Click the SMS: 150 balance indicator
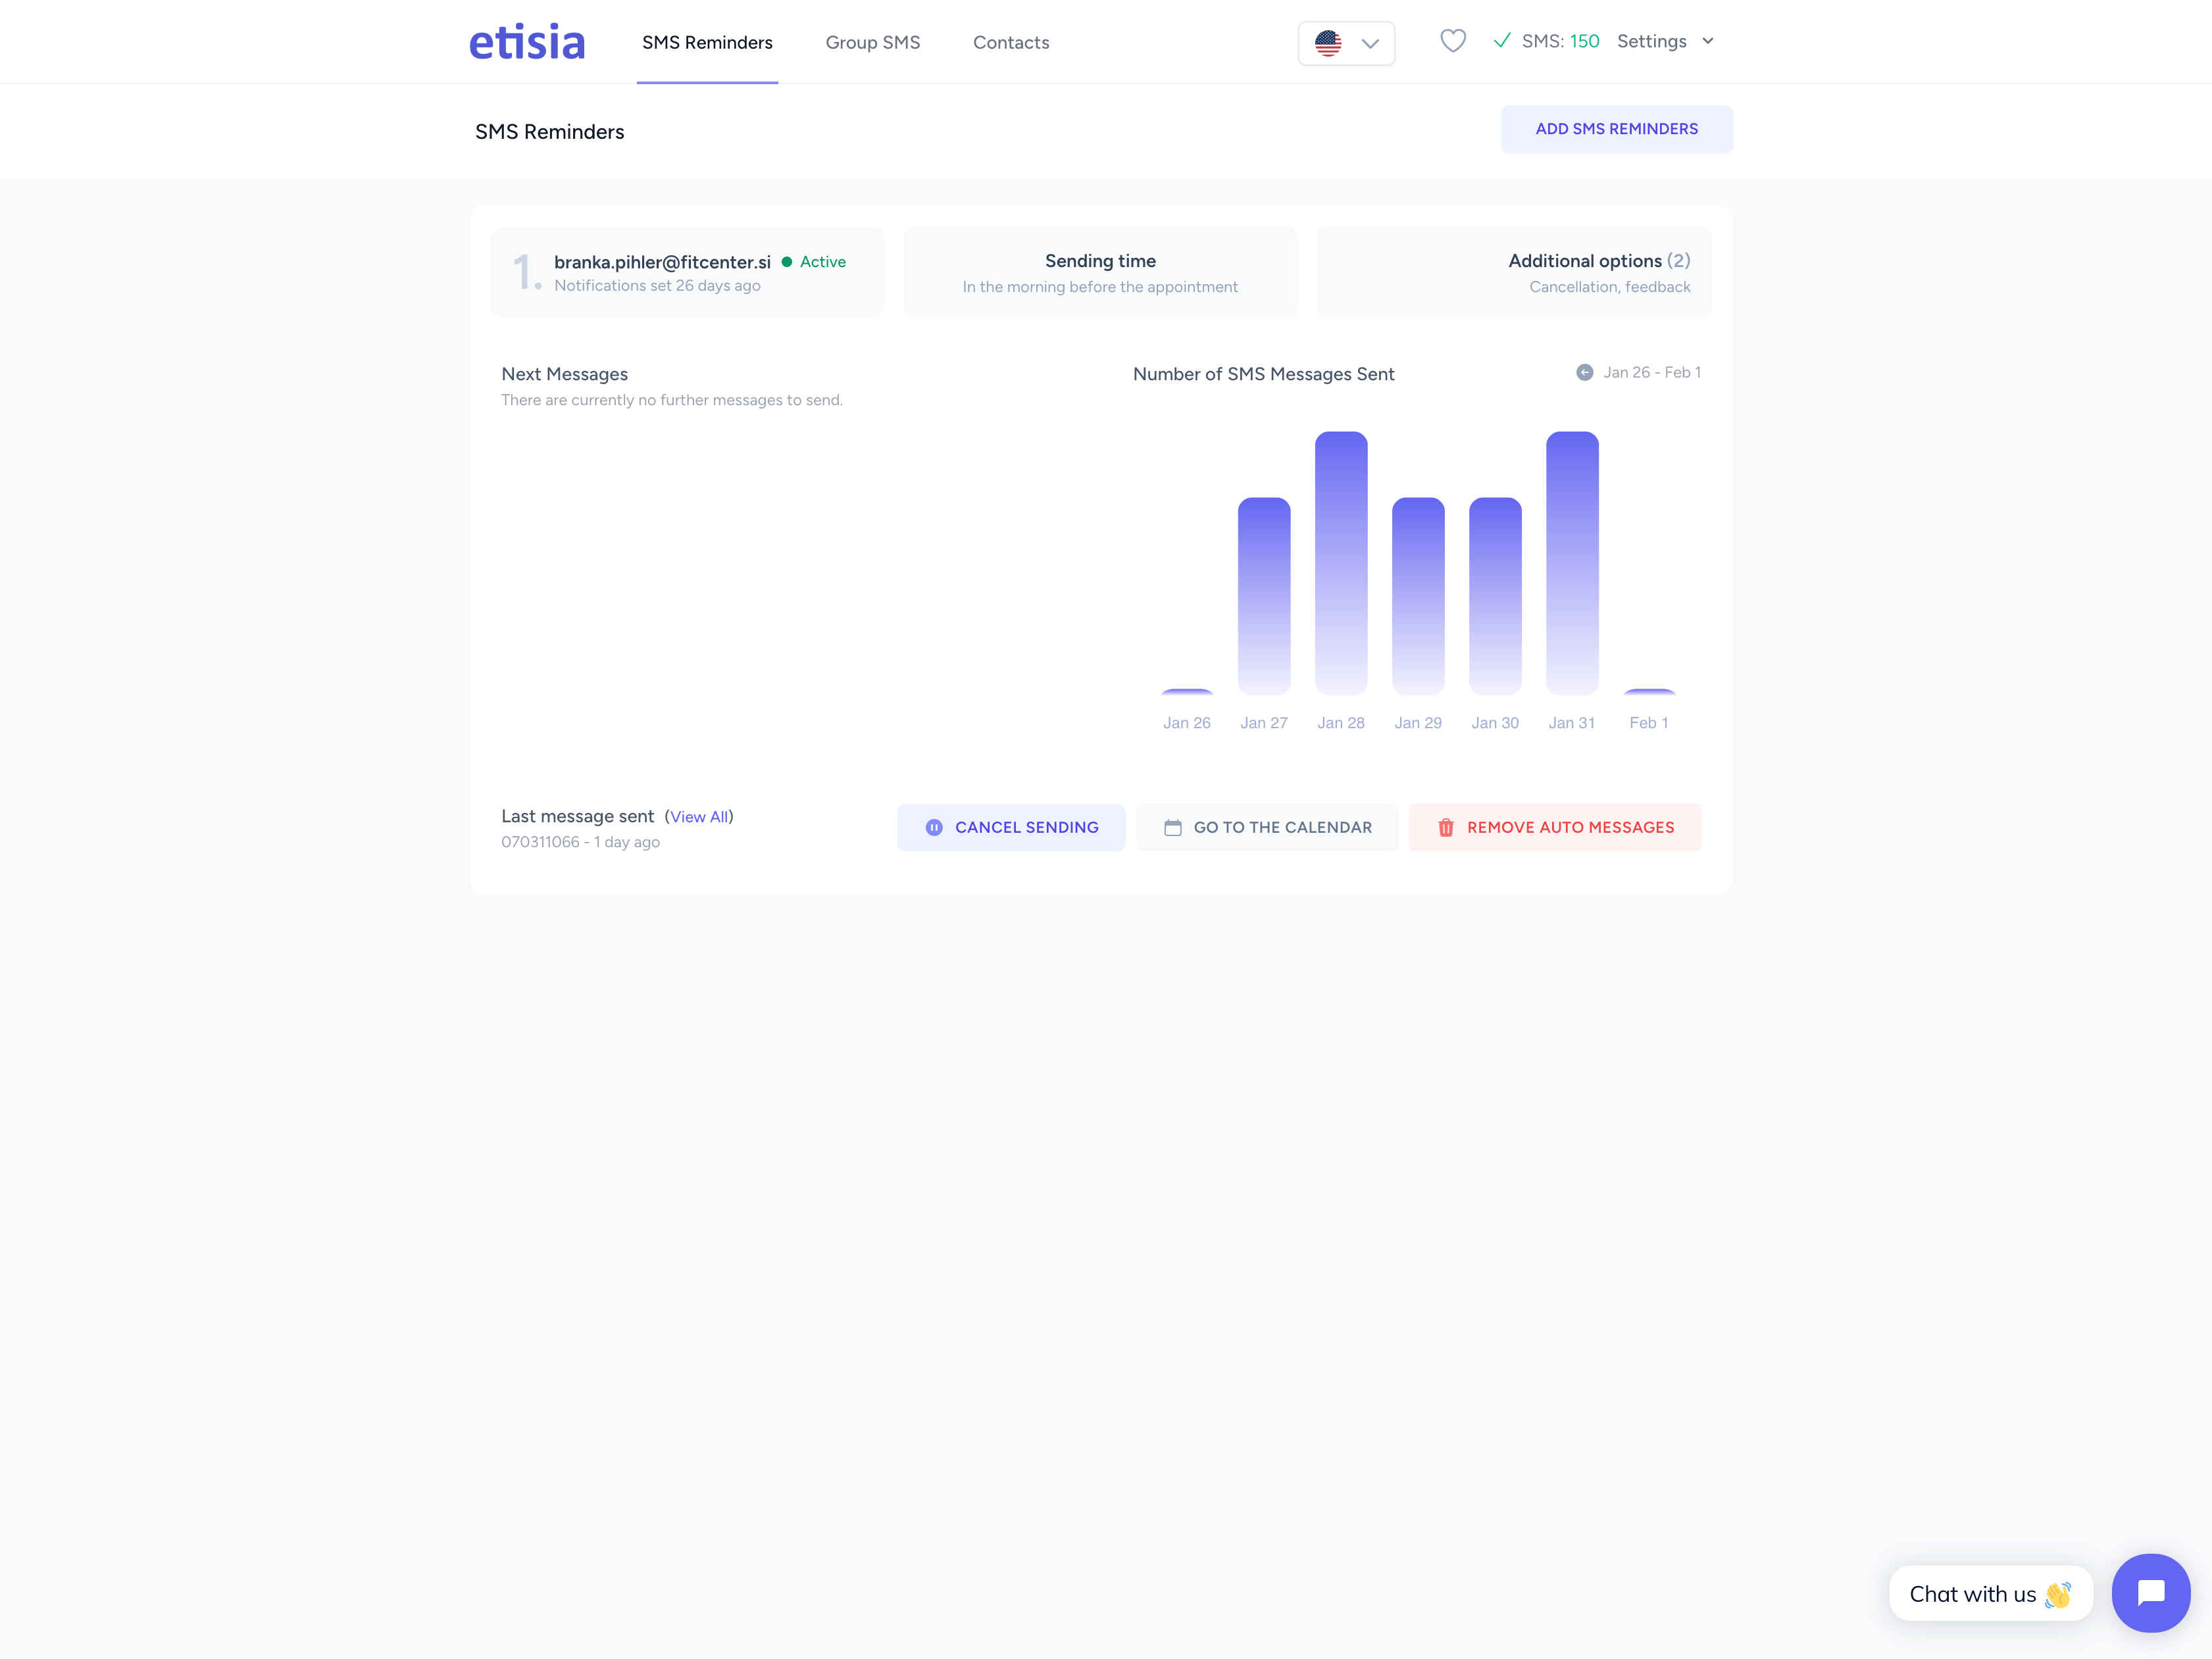This screenshot has height=1659, width=2212. [x=1546, y=41]
